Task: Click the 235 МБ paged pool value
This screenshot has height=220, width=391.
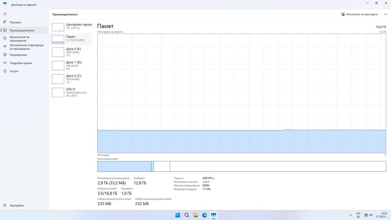Action: click(x=104, y=204)
